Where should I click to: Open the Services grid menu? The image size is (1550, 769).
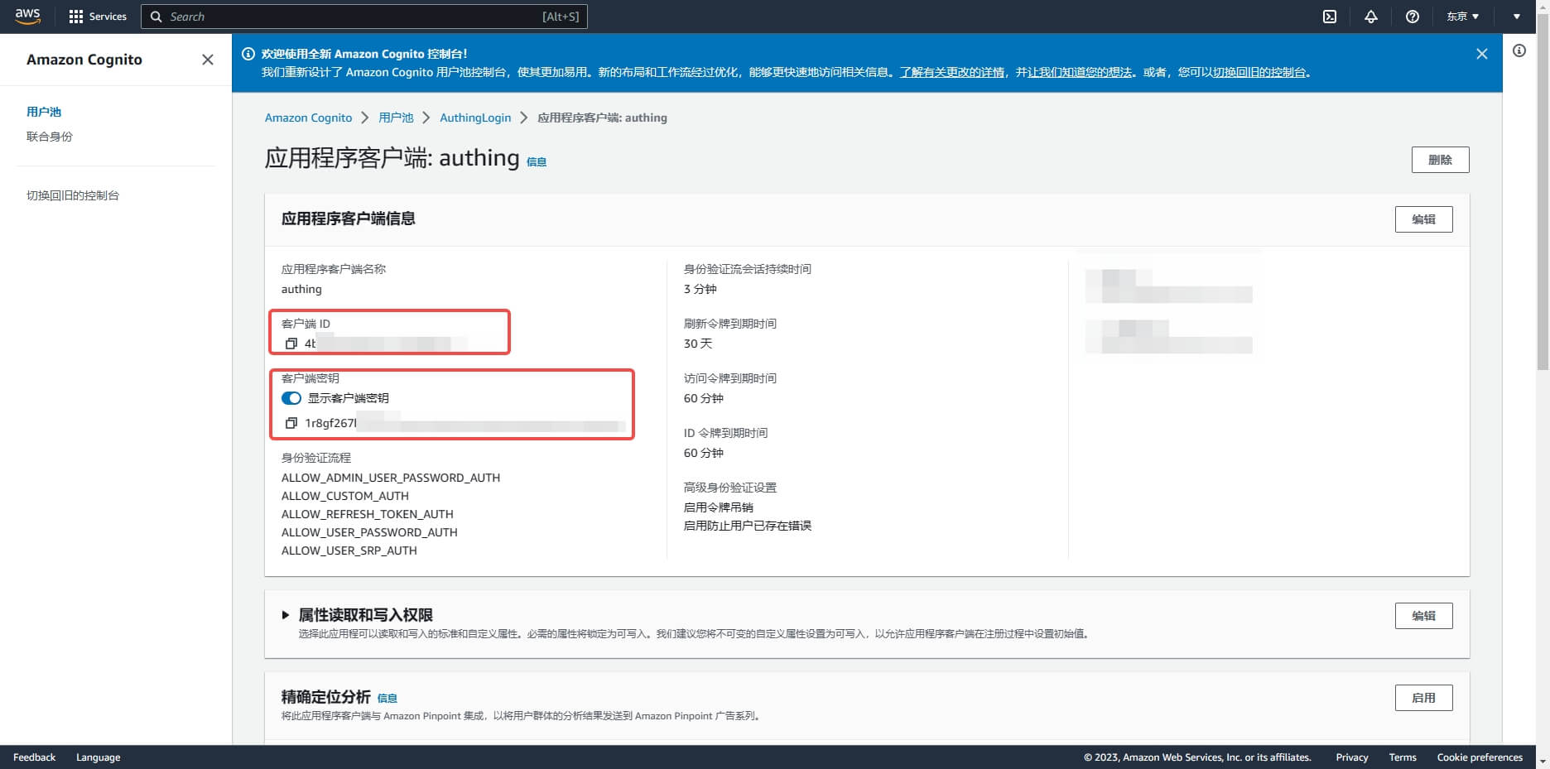(97, 17)
